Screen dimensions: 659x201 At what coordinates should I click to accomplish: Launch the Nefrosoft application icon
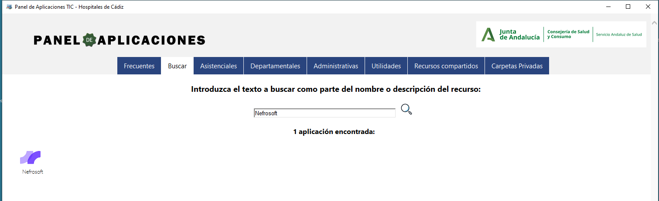pyautogui.click(x=31, y=157)
